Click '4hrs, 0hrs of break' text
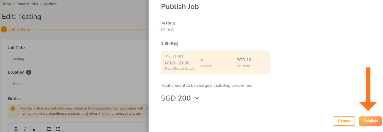The image size is (383, 132). click(179, 69)
